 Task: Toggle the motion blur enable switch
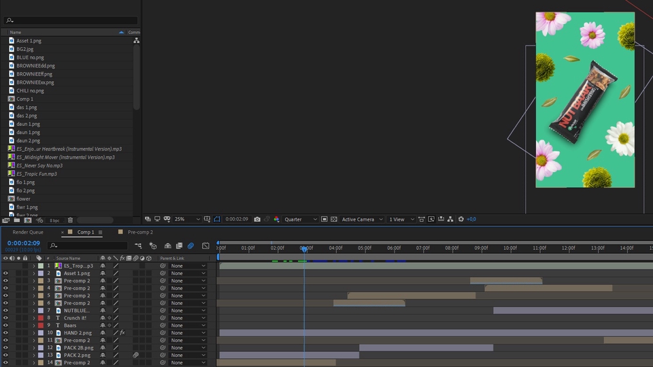tap(190, 246)
